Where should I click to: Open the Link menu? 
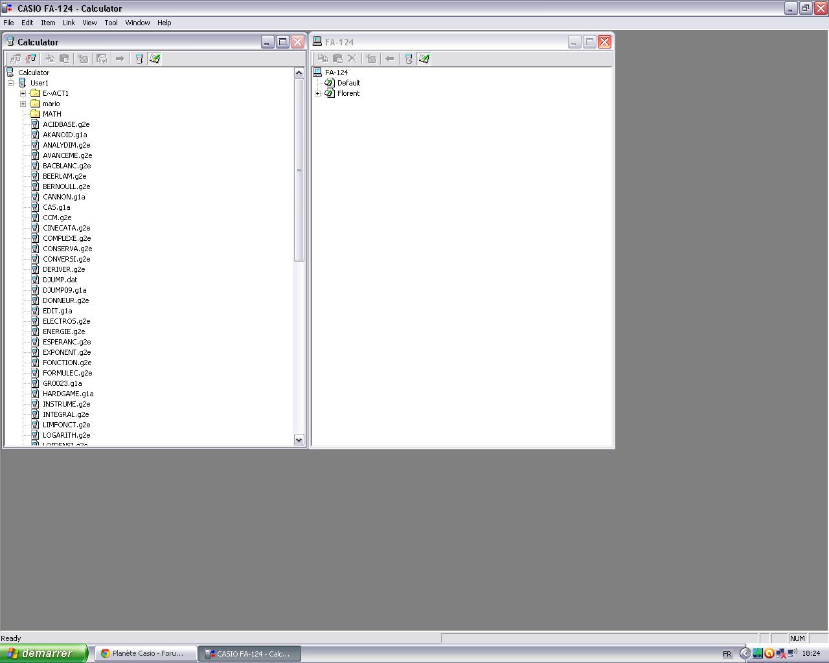click(x=69, y=23)
